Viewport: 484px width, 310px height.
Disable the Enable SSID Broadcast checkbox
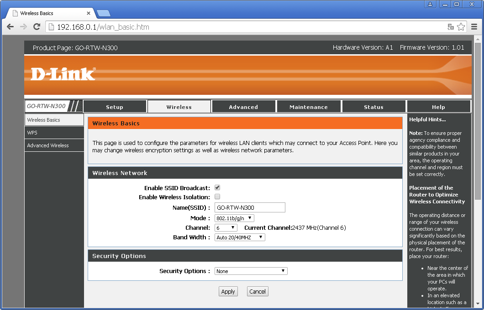pos(217,188)
